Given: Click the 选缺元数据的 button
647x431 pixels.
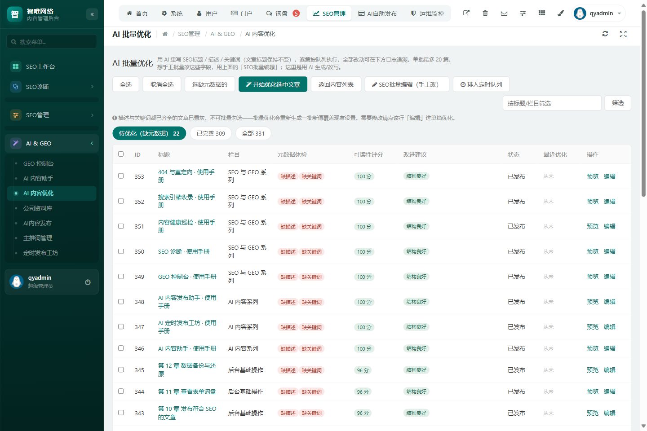Looking at the screenshot, I should click(x=210, y=84).
